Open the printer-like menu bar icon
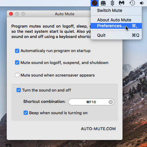Screen dimensions: 147x147 click(x=103, y=3)
